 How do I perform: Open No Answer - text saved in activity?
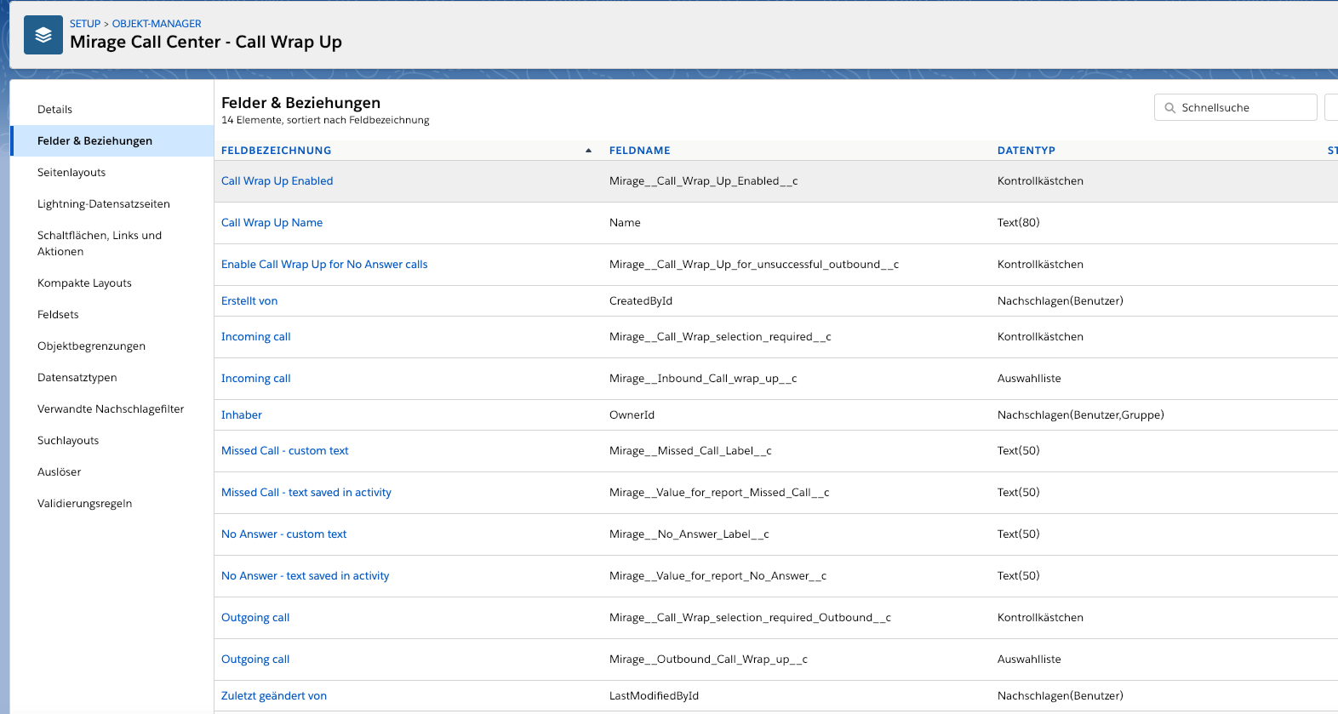point(305,576)
